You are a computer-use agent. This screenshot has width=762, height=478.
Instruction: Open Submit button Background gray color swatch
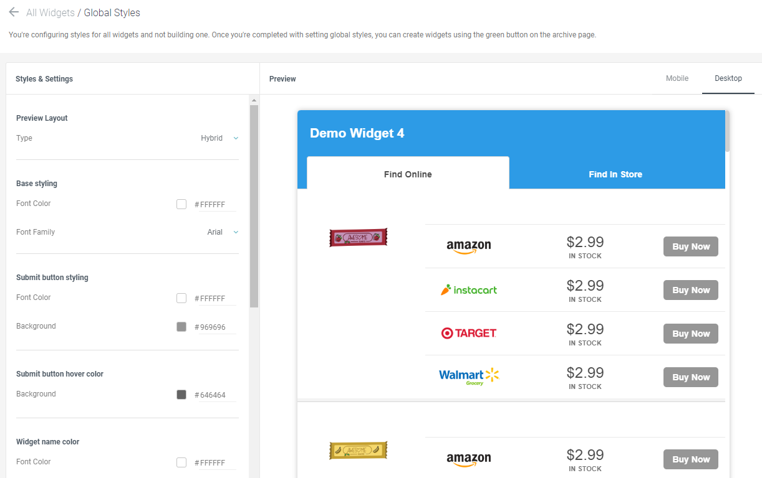tap(181, 327)
